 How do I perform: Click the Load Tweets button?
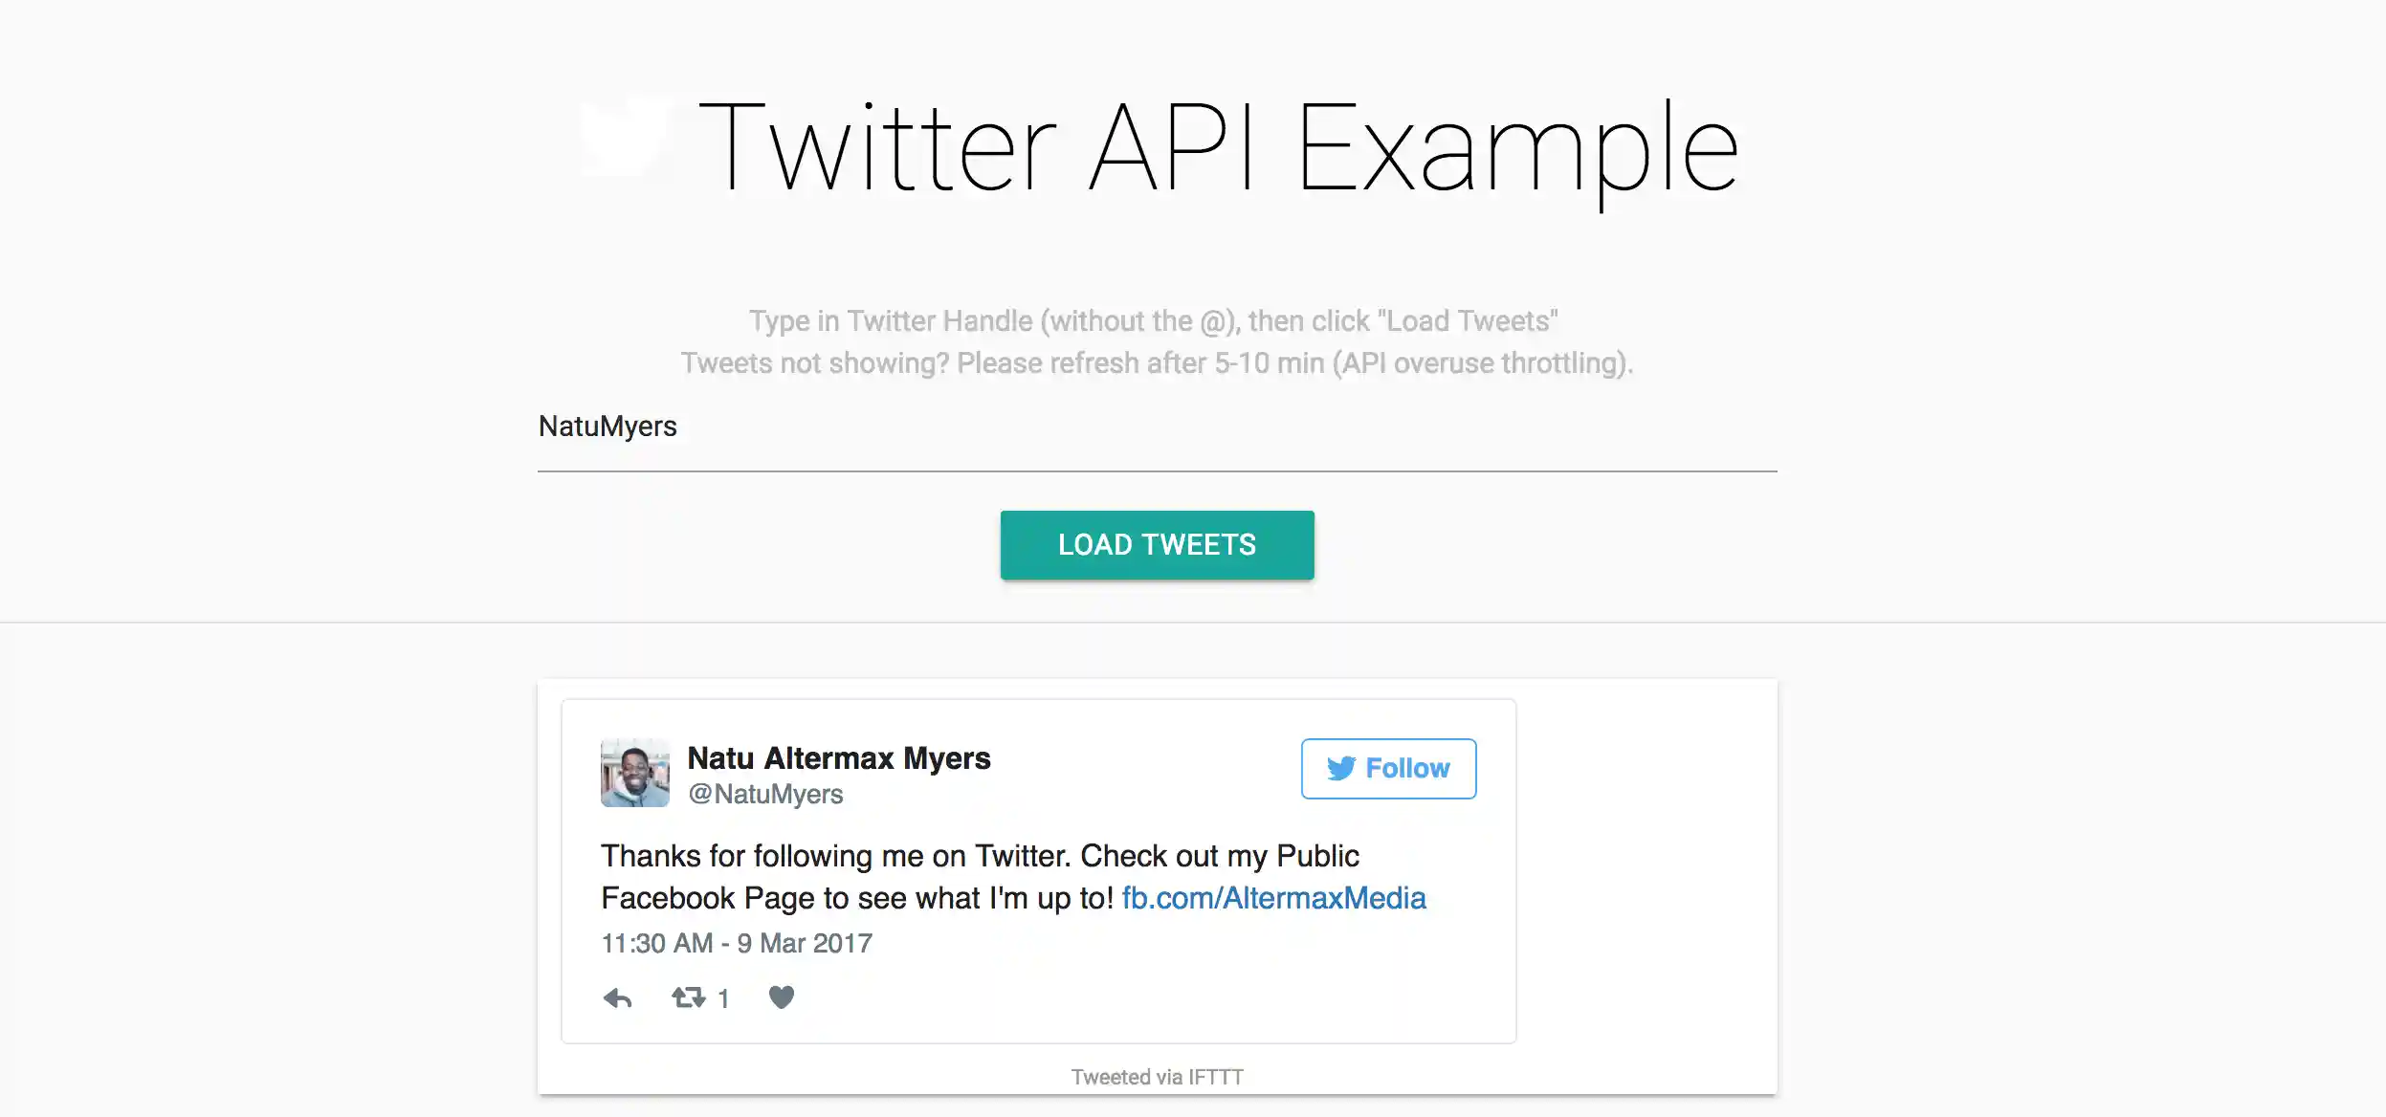[1157, 545]
